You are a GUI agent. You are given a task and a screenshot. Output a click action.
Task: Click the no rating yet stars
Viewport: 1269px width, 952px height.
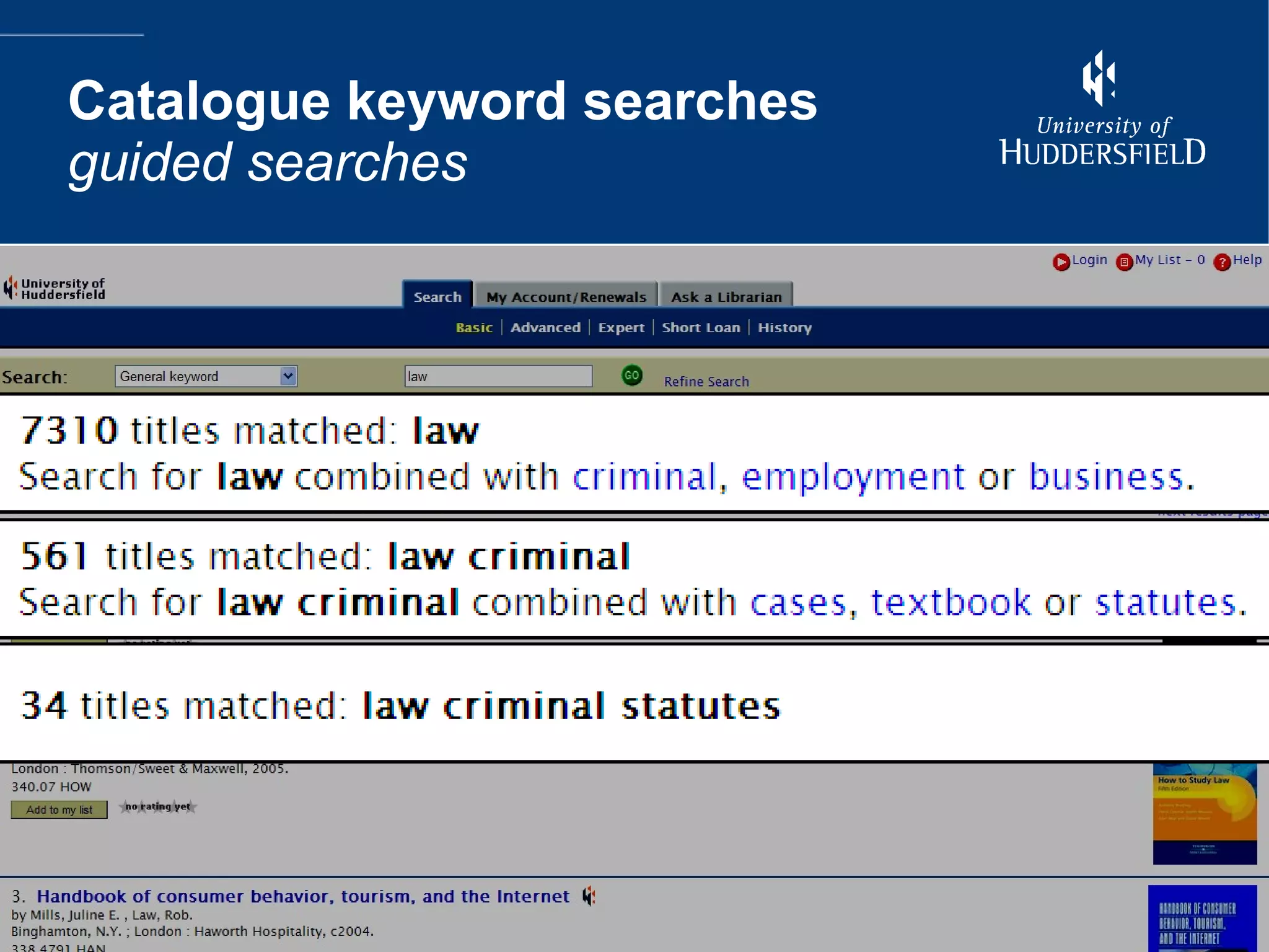(158, 807)
